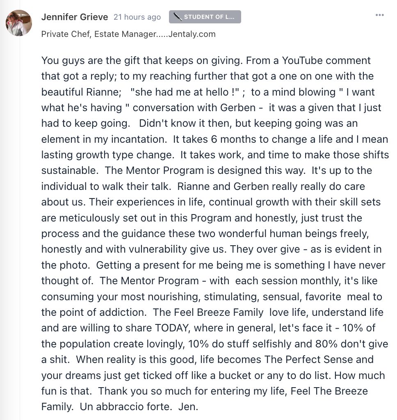The height and width of the screenshot is (420, 397).
Task: Click the knife icon in the badge
Action: pyautogui.click(x=178, y=17)
